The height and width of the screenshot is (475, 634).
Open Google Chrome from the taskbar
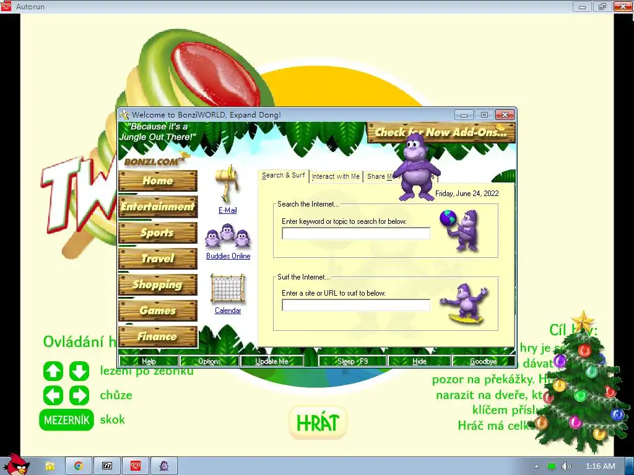tap(79, 466)
